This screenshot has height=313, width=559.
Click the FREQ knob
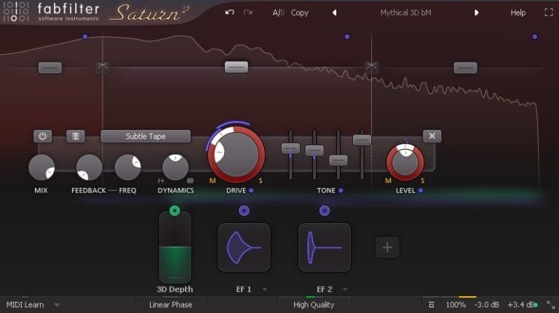click(127, 167)
